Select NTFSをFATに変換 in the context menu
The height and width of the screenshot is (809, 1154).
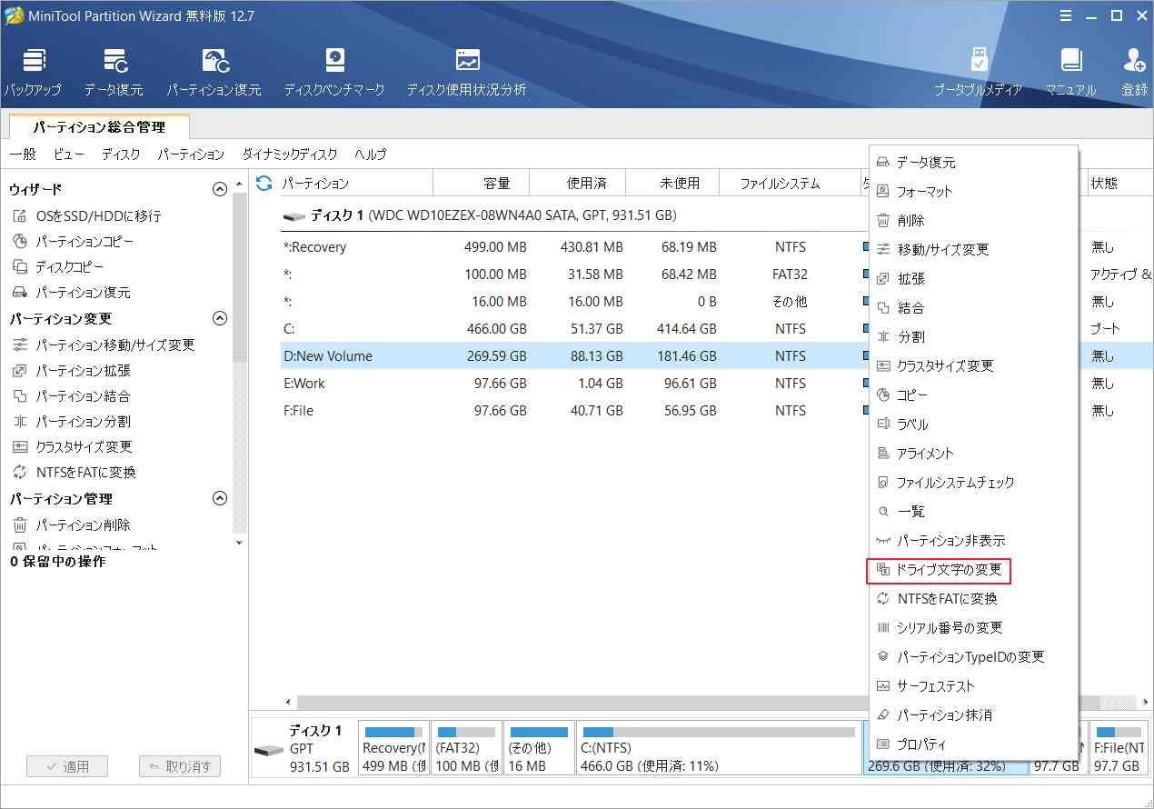pyautogui.click(x=973, y=599)
